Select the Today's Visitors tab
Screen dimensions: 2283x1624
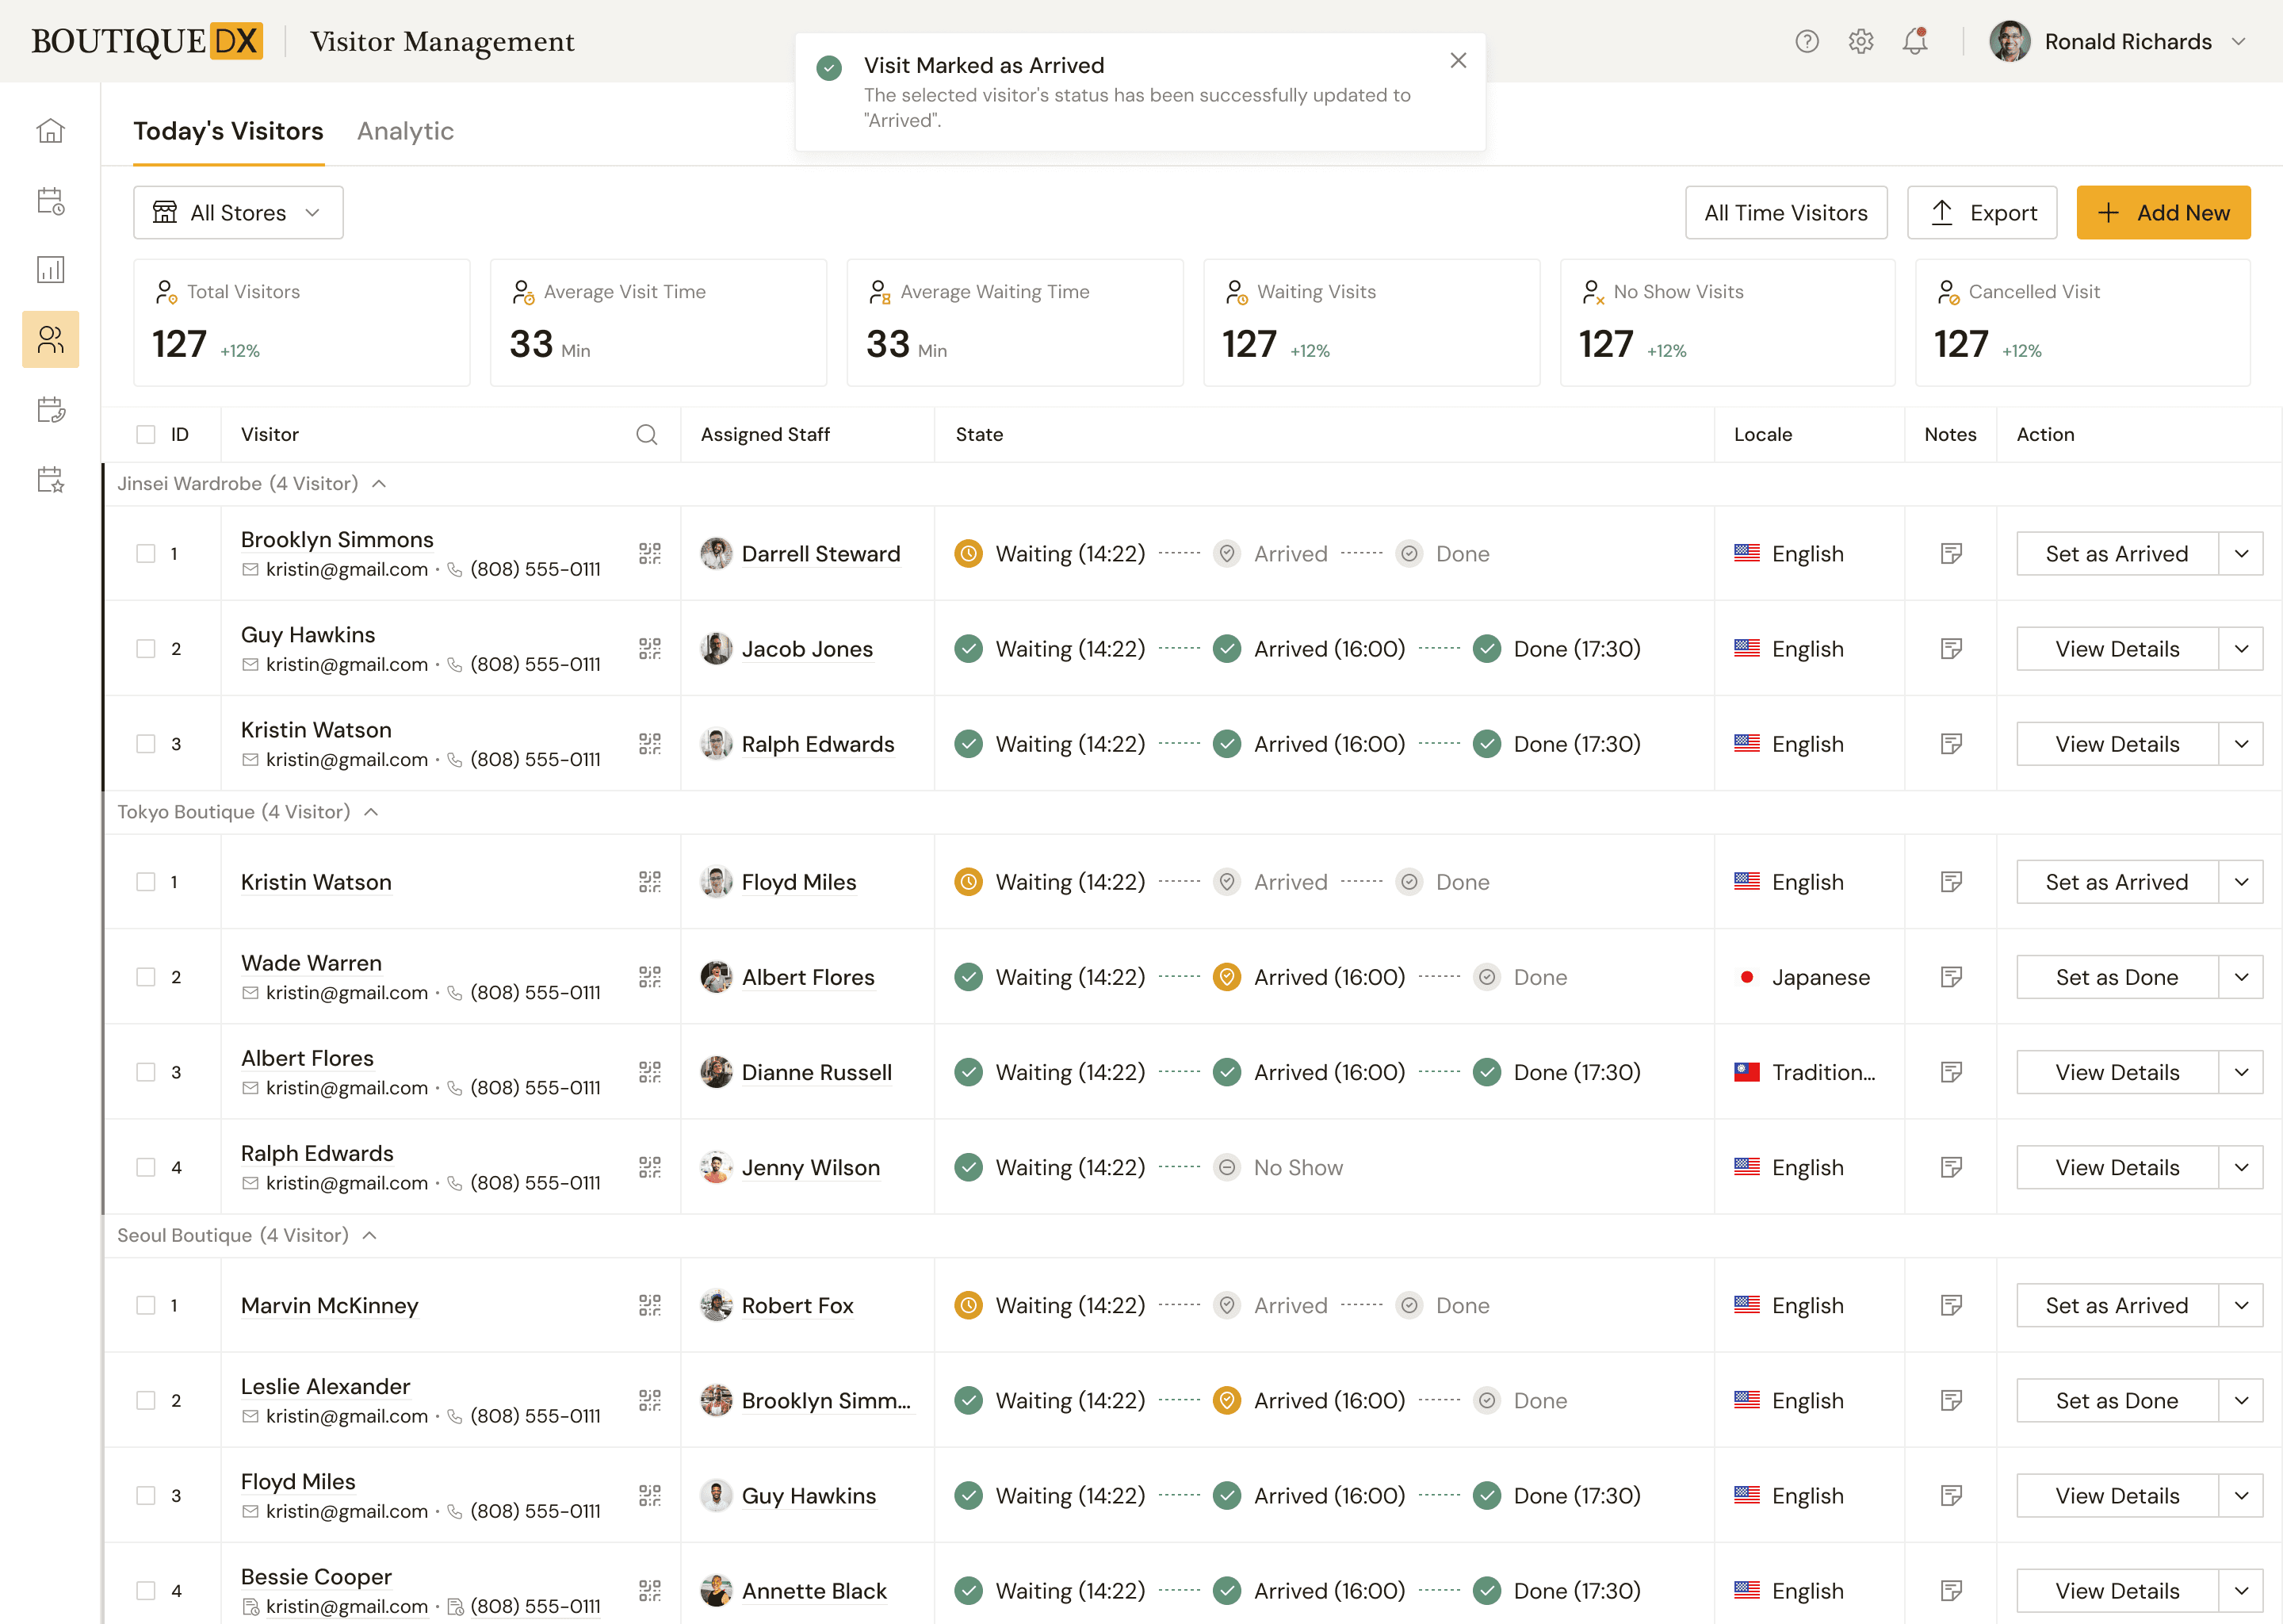[x=228, y=131]
